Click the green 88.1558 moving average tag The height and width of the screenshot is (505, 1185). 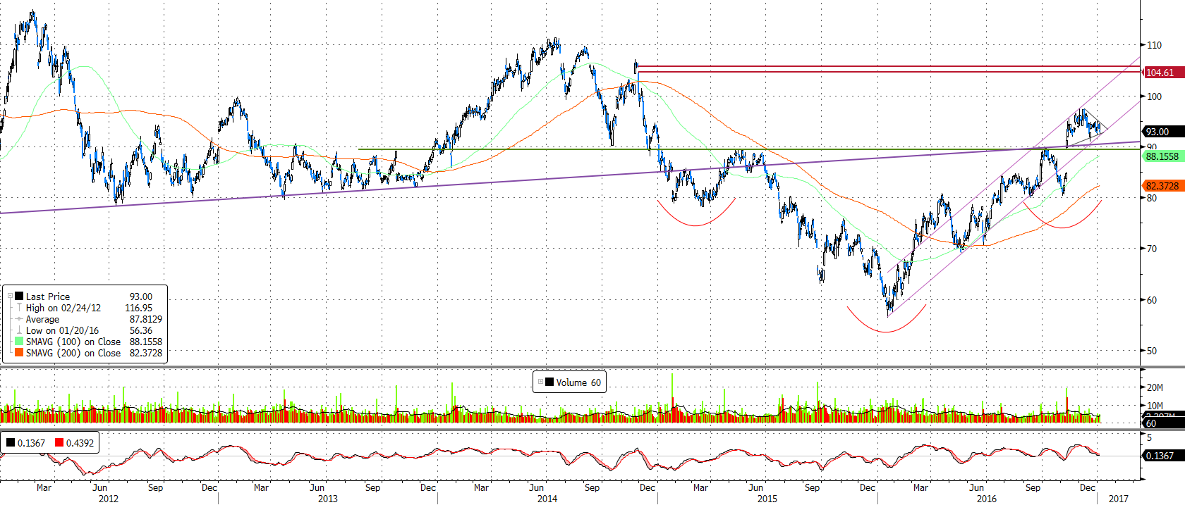pos(1162,156)
